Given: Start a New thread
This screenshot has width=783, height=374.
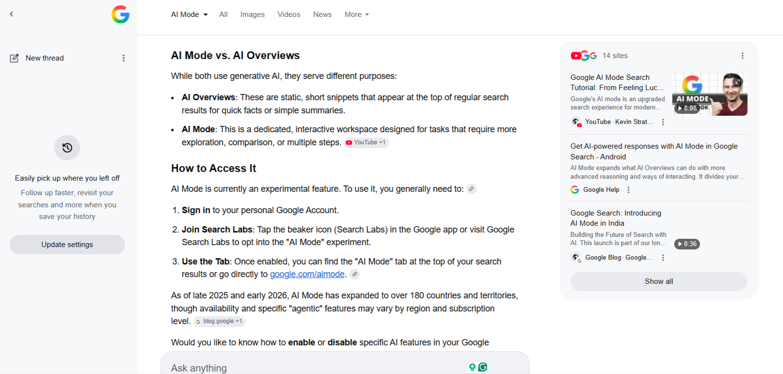Looking at the screenshot, I should point(37,58).
